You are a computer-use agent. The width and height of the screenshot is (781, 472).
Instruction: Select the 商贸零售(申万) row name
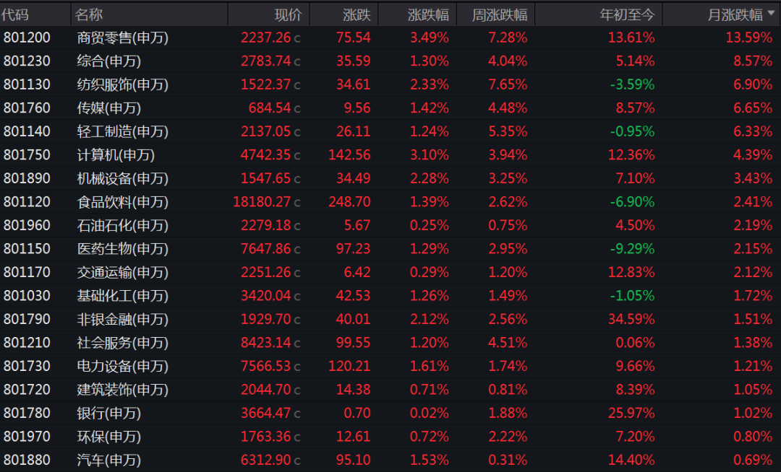[x=122, y=38]
